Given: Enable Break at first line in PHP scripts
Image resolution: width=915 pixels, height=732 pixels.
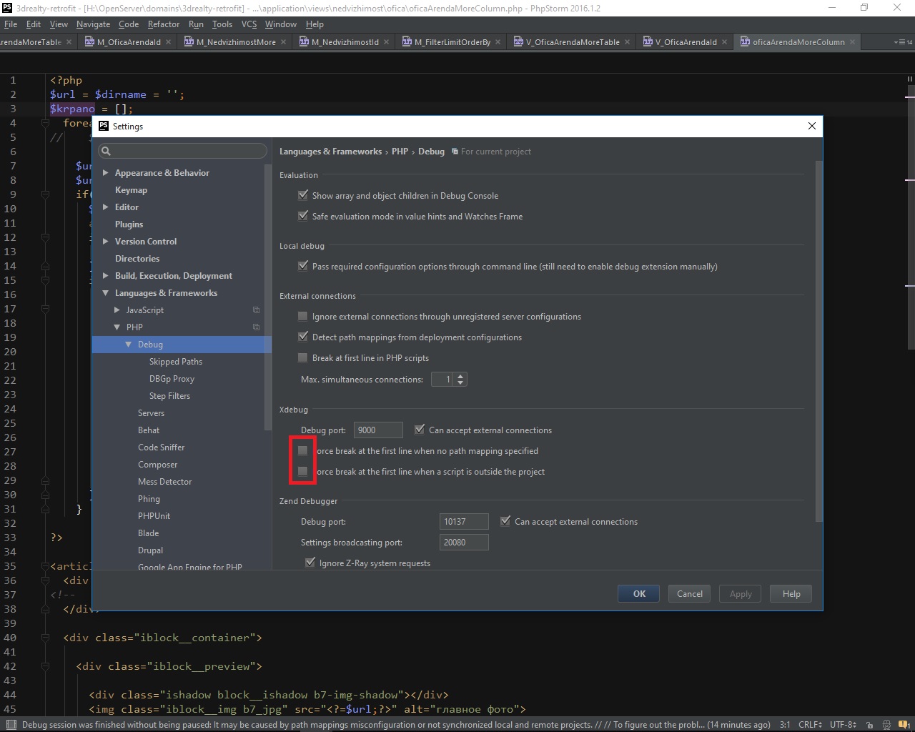Looking at the screenshot, I should 303,357.
